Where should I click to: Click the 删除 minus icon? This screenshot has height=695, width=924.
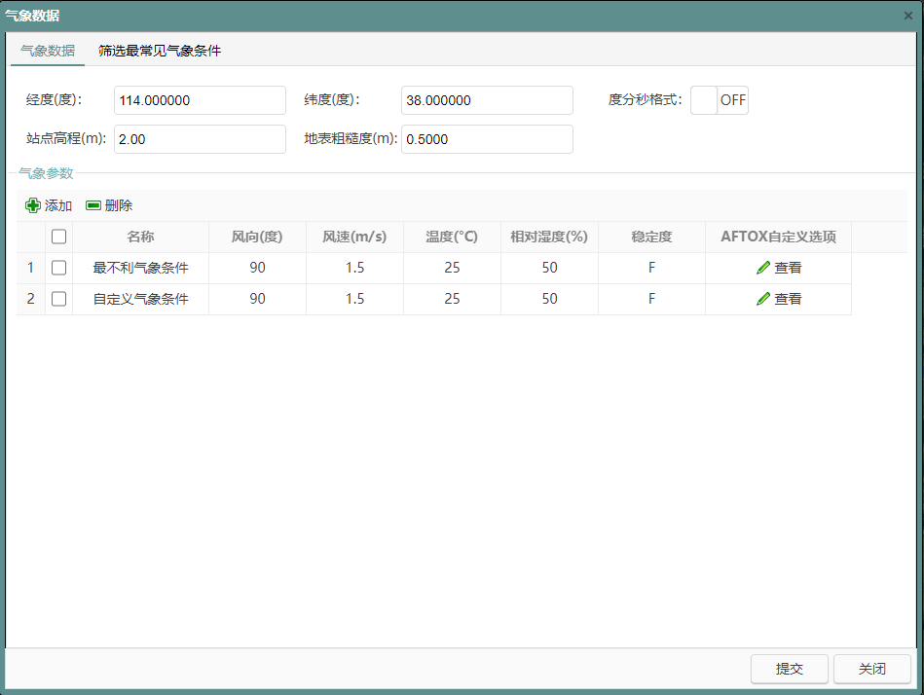pyautogui.click(x=93, y=205)
